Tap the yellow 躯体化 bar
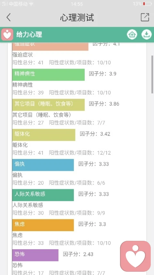The height and width of the screenshot is (275, 154). tap(44, 135)
